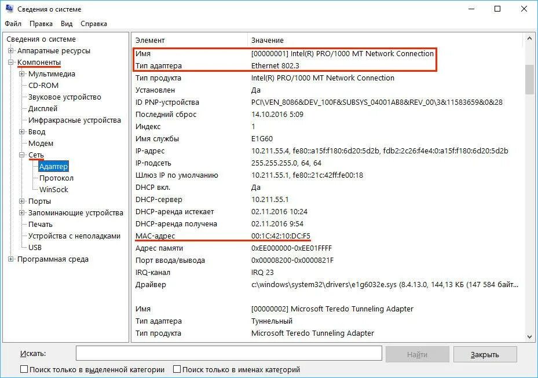Select Ввод tree item

point(36,132)
